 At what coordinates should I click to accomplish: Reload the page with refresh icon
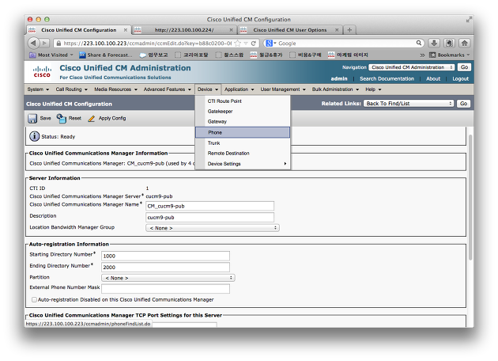point(254,44)
